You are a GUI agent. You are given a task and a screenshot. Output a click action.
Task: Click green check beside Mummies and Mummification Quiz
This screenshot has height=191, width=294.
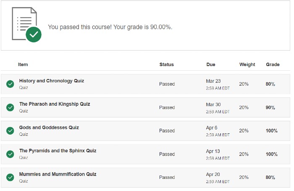[x=10, y=177]
